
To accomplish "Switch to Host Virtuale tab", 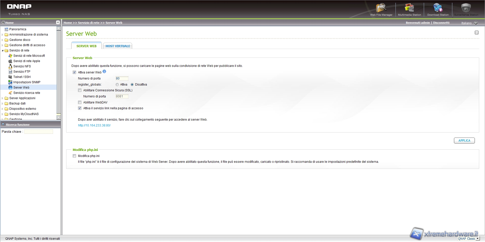I will click(118, 46).
